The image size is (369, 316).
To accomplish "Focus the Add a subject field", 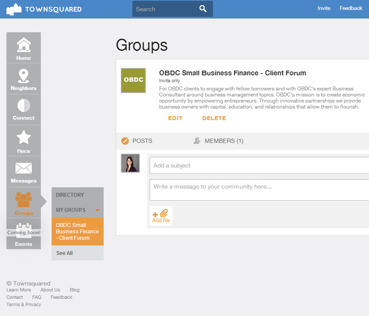I will [x=259, y=165].
